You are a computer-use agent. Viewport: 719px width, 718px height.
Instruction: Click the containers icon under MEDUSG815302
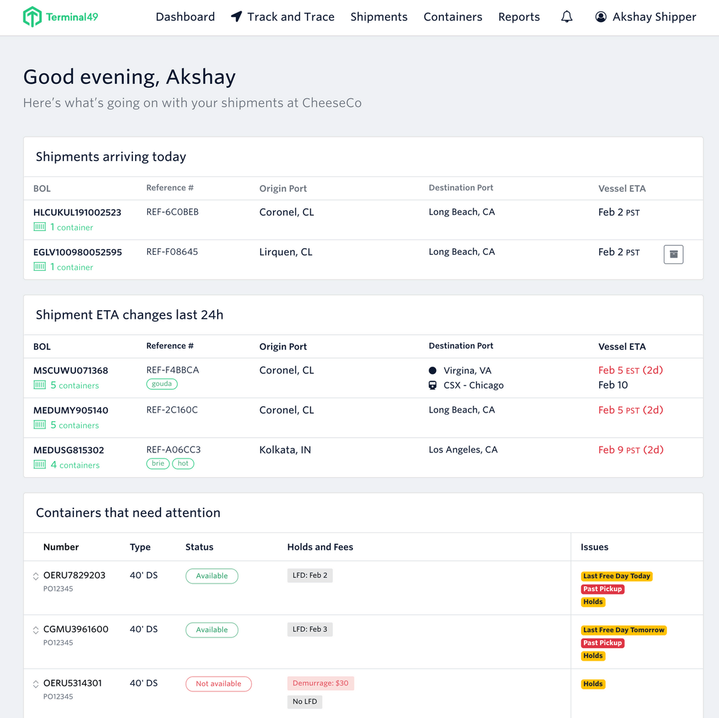click(38, 464)
